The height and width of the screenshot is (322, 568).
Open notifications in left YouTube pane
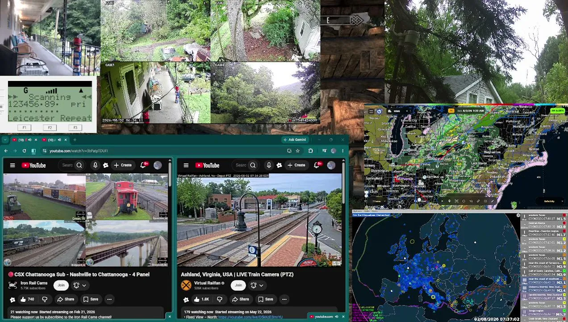[x=144, y=165]
